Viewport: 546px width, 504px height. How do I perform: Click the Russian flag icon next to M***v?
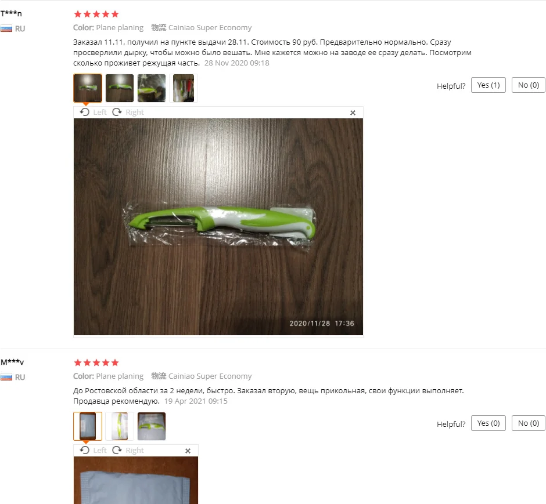click(x=6, y=377)
